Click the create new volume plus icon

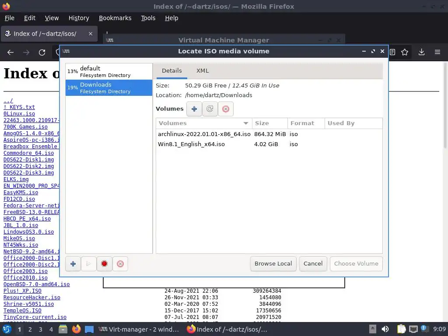coord(194,109)
